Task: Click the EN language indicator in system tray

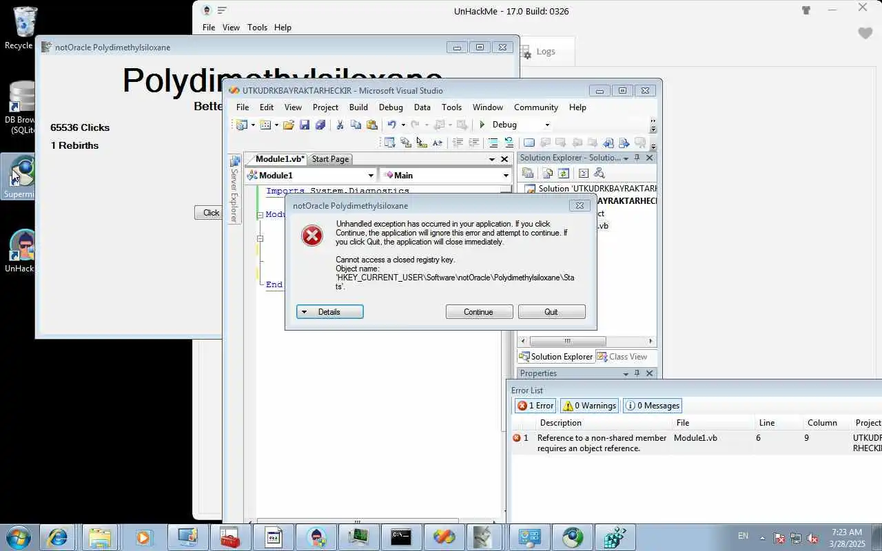Action: pos(743,536)
